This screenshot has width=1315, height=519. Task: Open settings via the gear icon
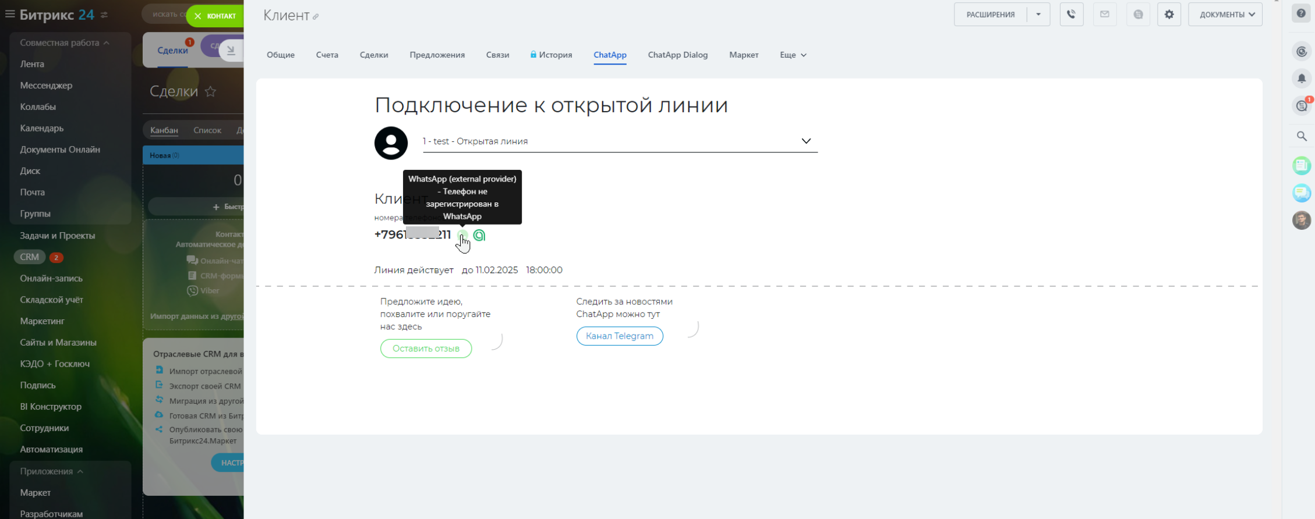click(x=1169, y=15)
